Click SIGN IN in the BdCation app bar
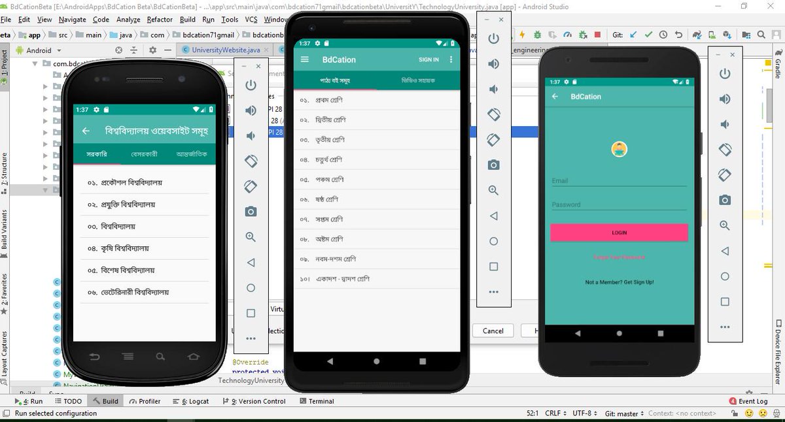 [428, 59]
